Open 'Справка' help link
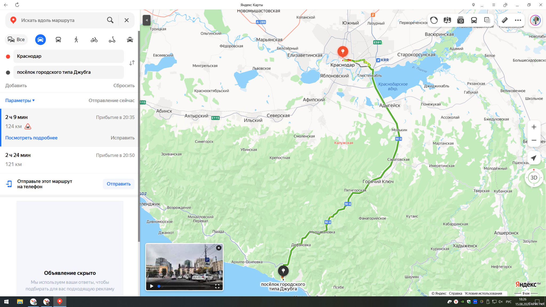The image size is (546, 307). (455, 293)
